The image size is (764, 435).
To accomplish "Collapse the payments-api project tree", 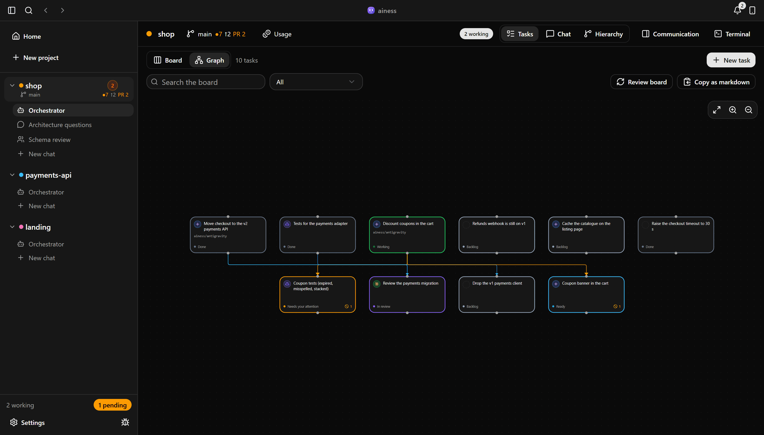I will (12, 175).
